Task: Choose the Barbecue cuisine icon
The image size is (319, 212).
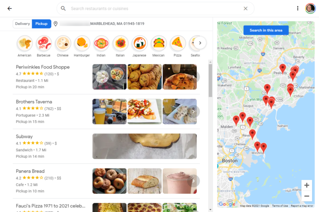Action: [44, 43]
